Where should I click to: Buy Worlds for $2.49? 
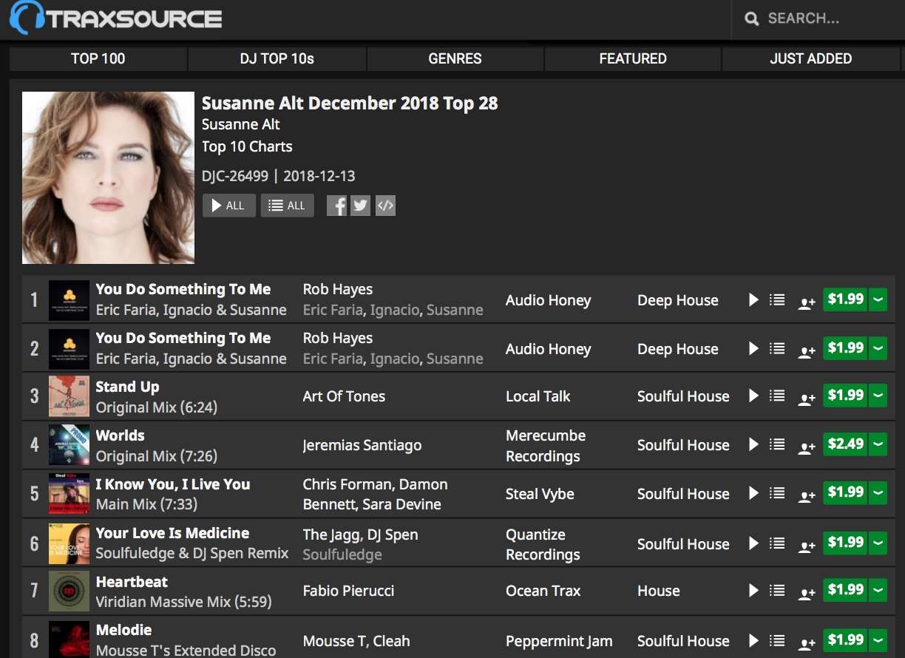click(845, 444)
